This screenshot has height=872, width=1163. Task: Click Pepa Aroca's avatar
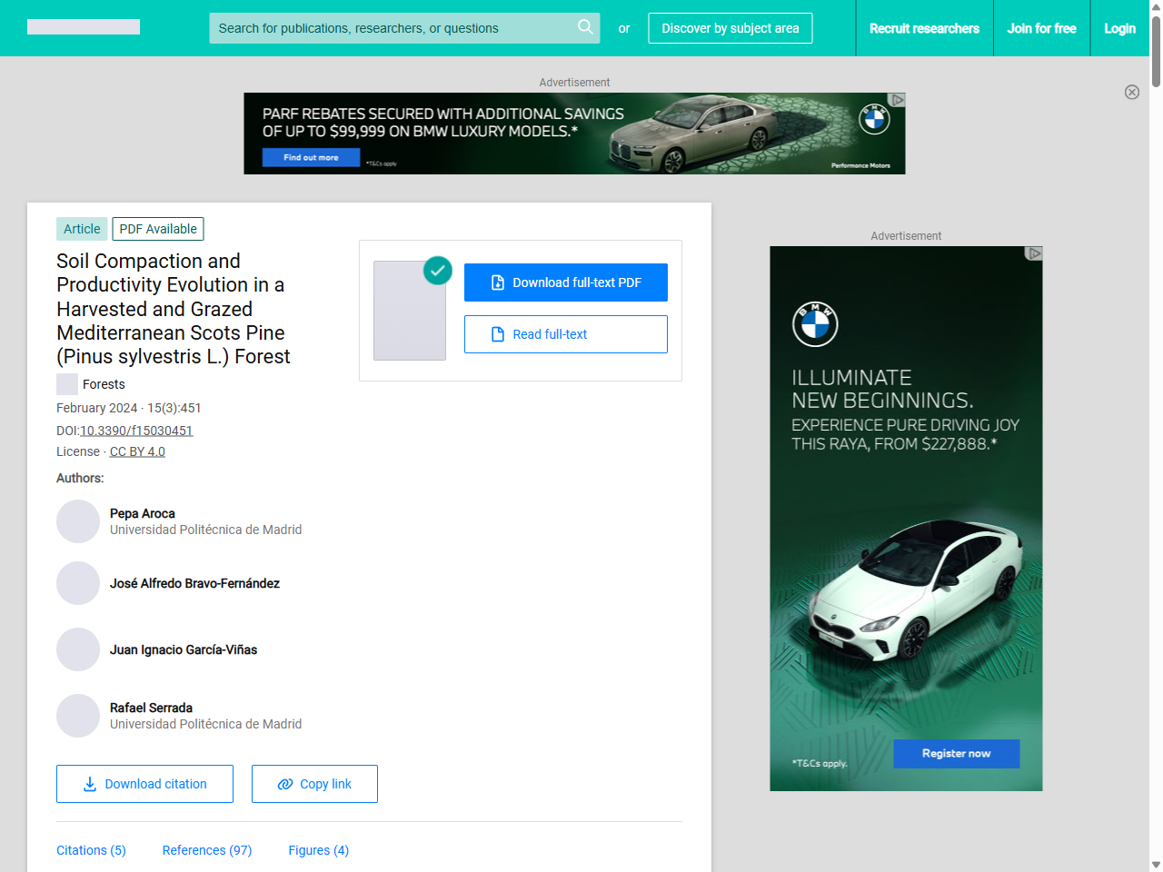point(78,521)
